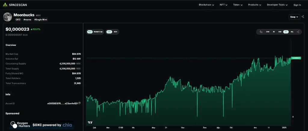Viewport: 308px width, 131px height.
Task: Click the Moonbucks moon avatar
Action: point(8,17)
